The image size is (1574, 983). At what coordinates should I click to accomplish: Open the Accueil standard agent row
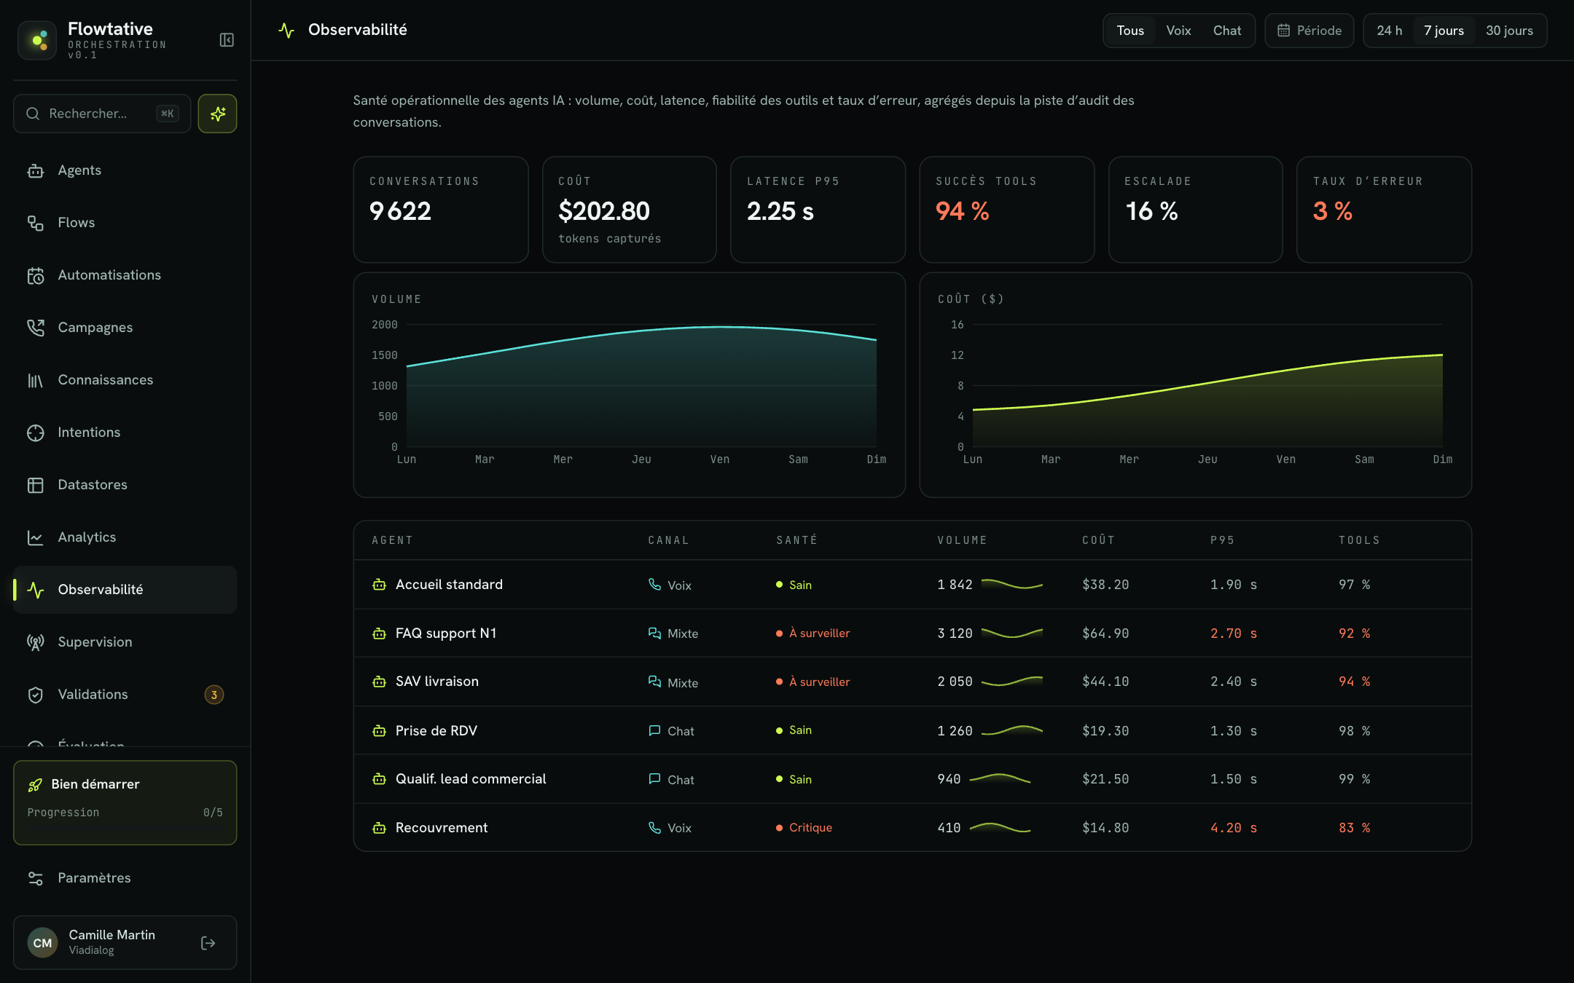(912, 585)
